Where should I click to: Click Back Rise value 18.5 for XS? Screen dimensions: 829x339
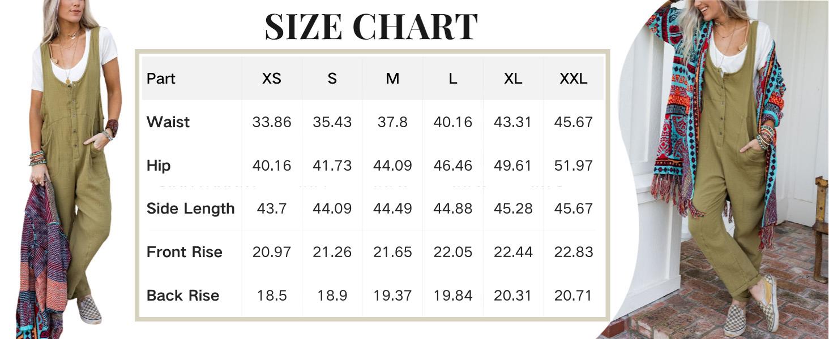pos(272,295)
